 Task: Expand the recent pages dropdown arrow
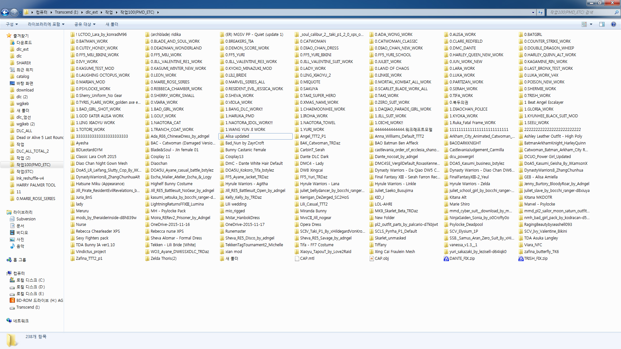click(20, 12)
